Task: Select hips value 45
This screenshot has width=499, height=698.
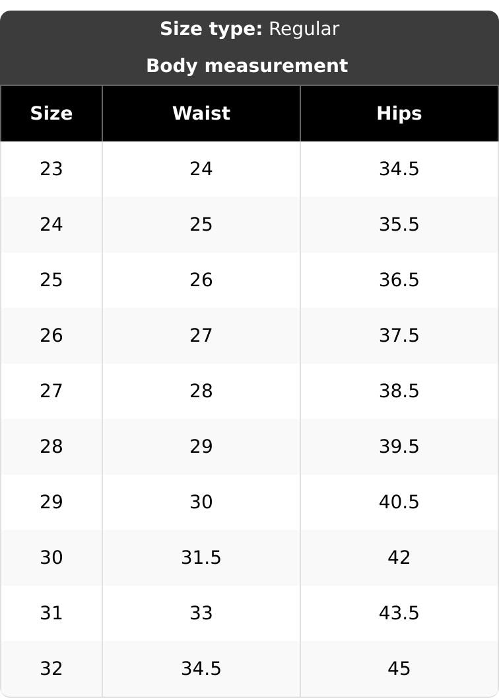Action: tap(399, 669)
